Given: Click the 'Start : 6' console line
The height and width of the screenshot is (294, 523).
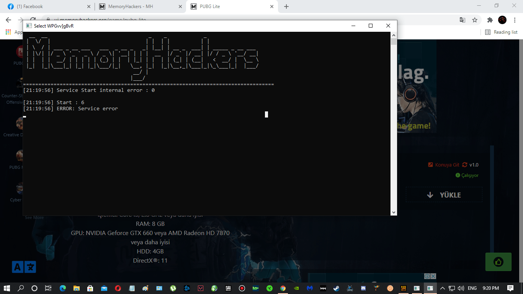Looking at the screenshot, I should (x=54, y=103).
